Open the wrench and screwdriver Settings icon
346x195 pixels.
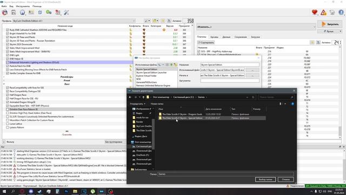click(66, 12)
